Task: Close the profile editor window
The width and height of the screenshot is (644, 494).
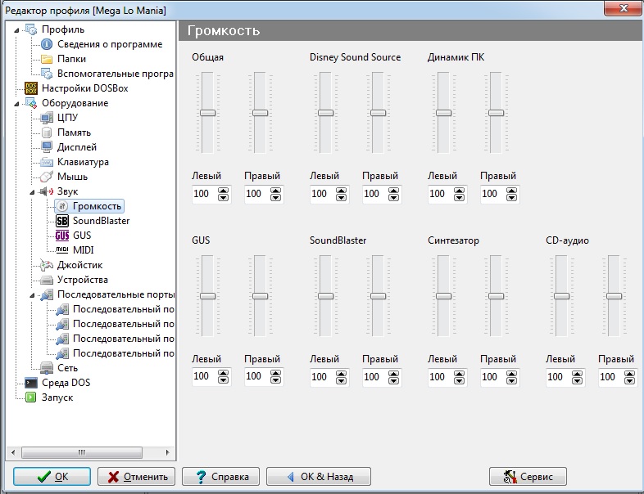Action: 624,8
